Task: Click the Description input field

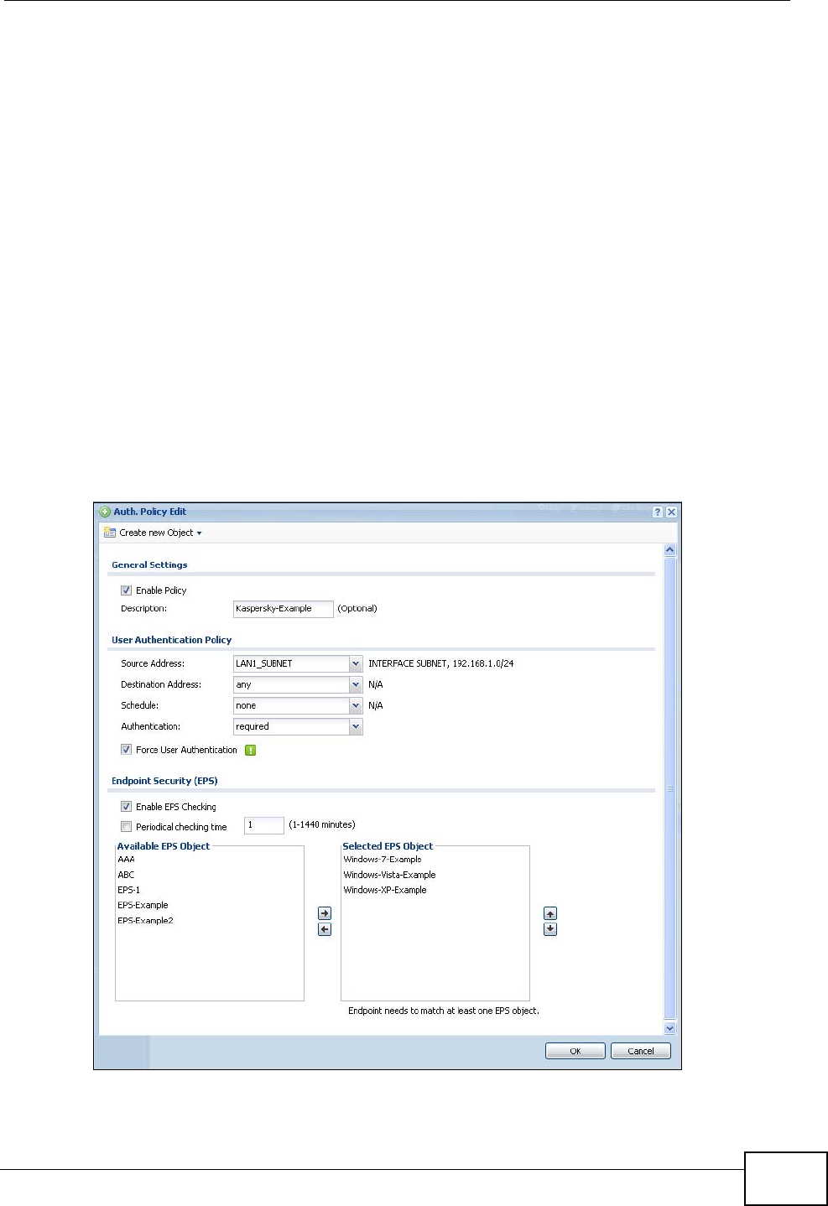Action: [x=284, y=609]
